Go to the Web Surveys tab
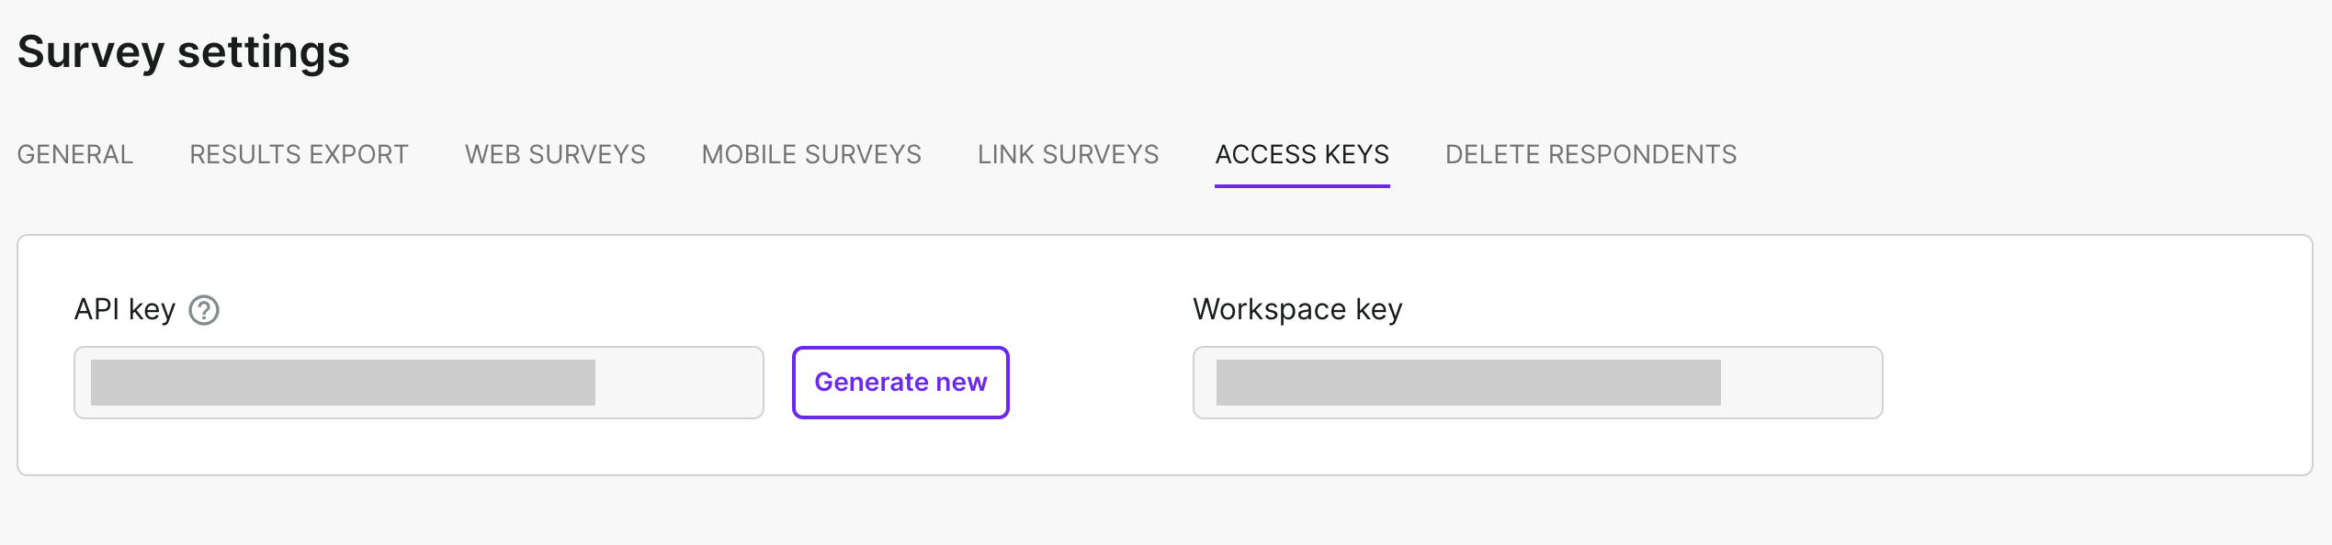The width and height of the screenshot is (2332, 545). (555, 154)
